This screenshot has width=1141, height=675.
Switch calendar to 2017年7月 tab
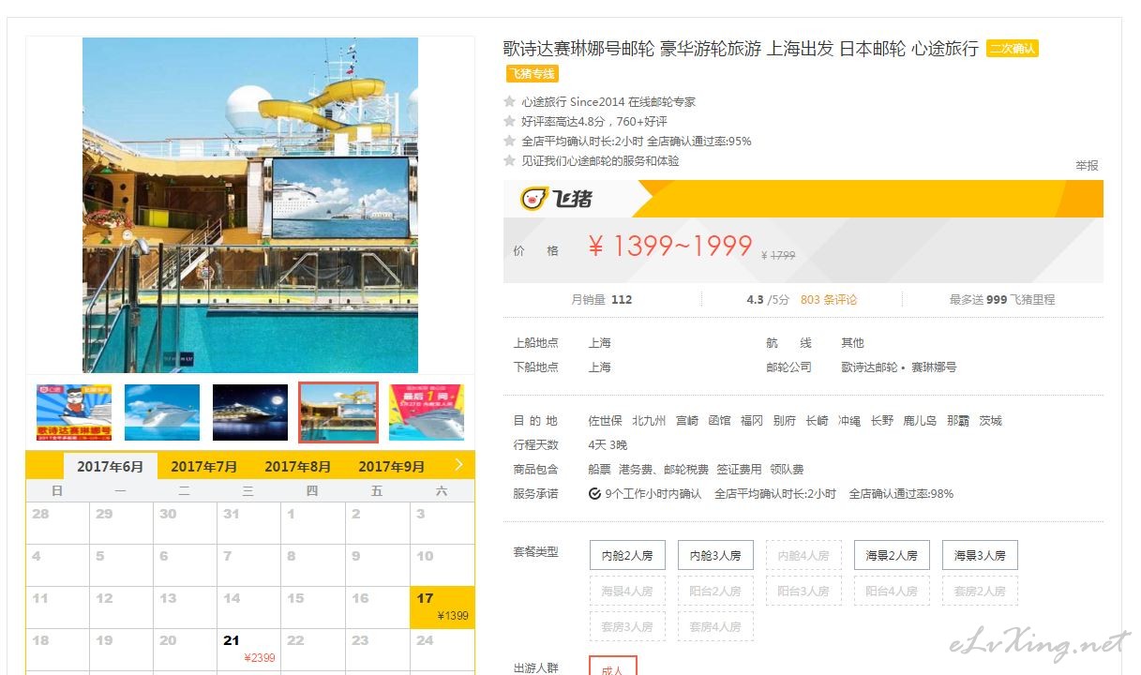[204, 467]
